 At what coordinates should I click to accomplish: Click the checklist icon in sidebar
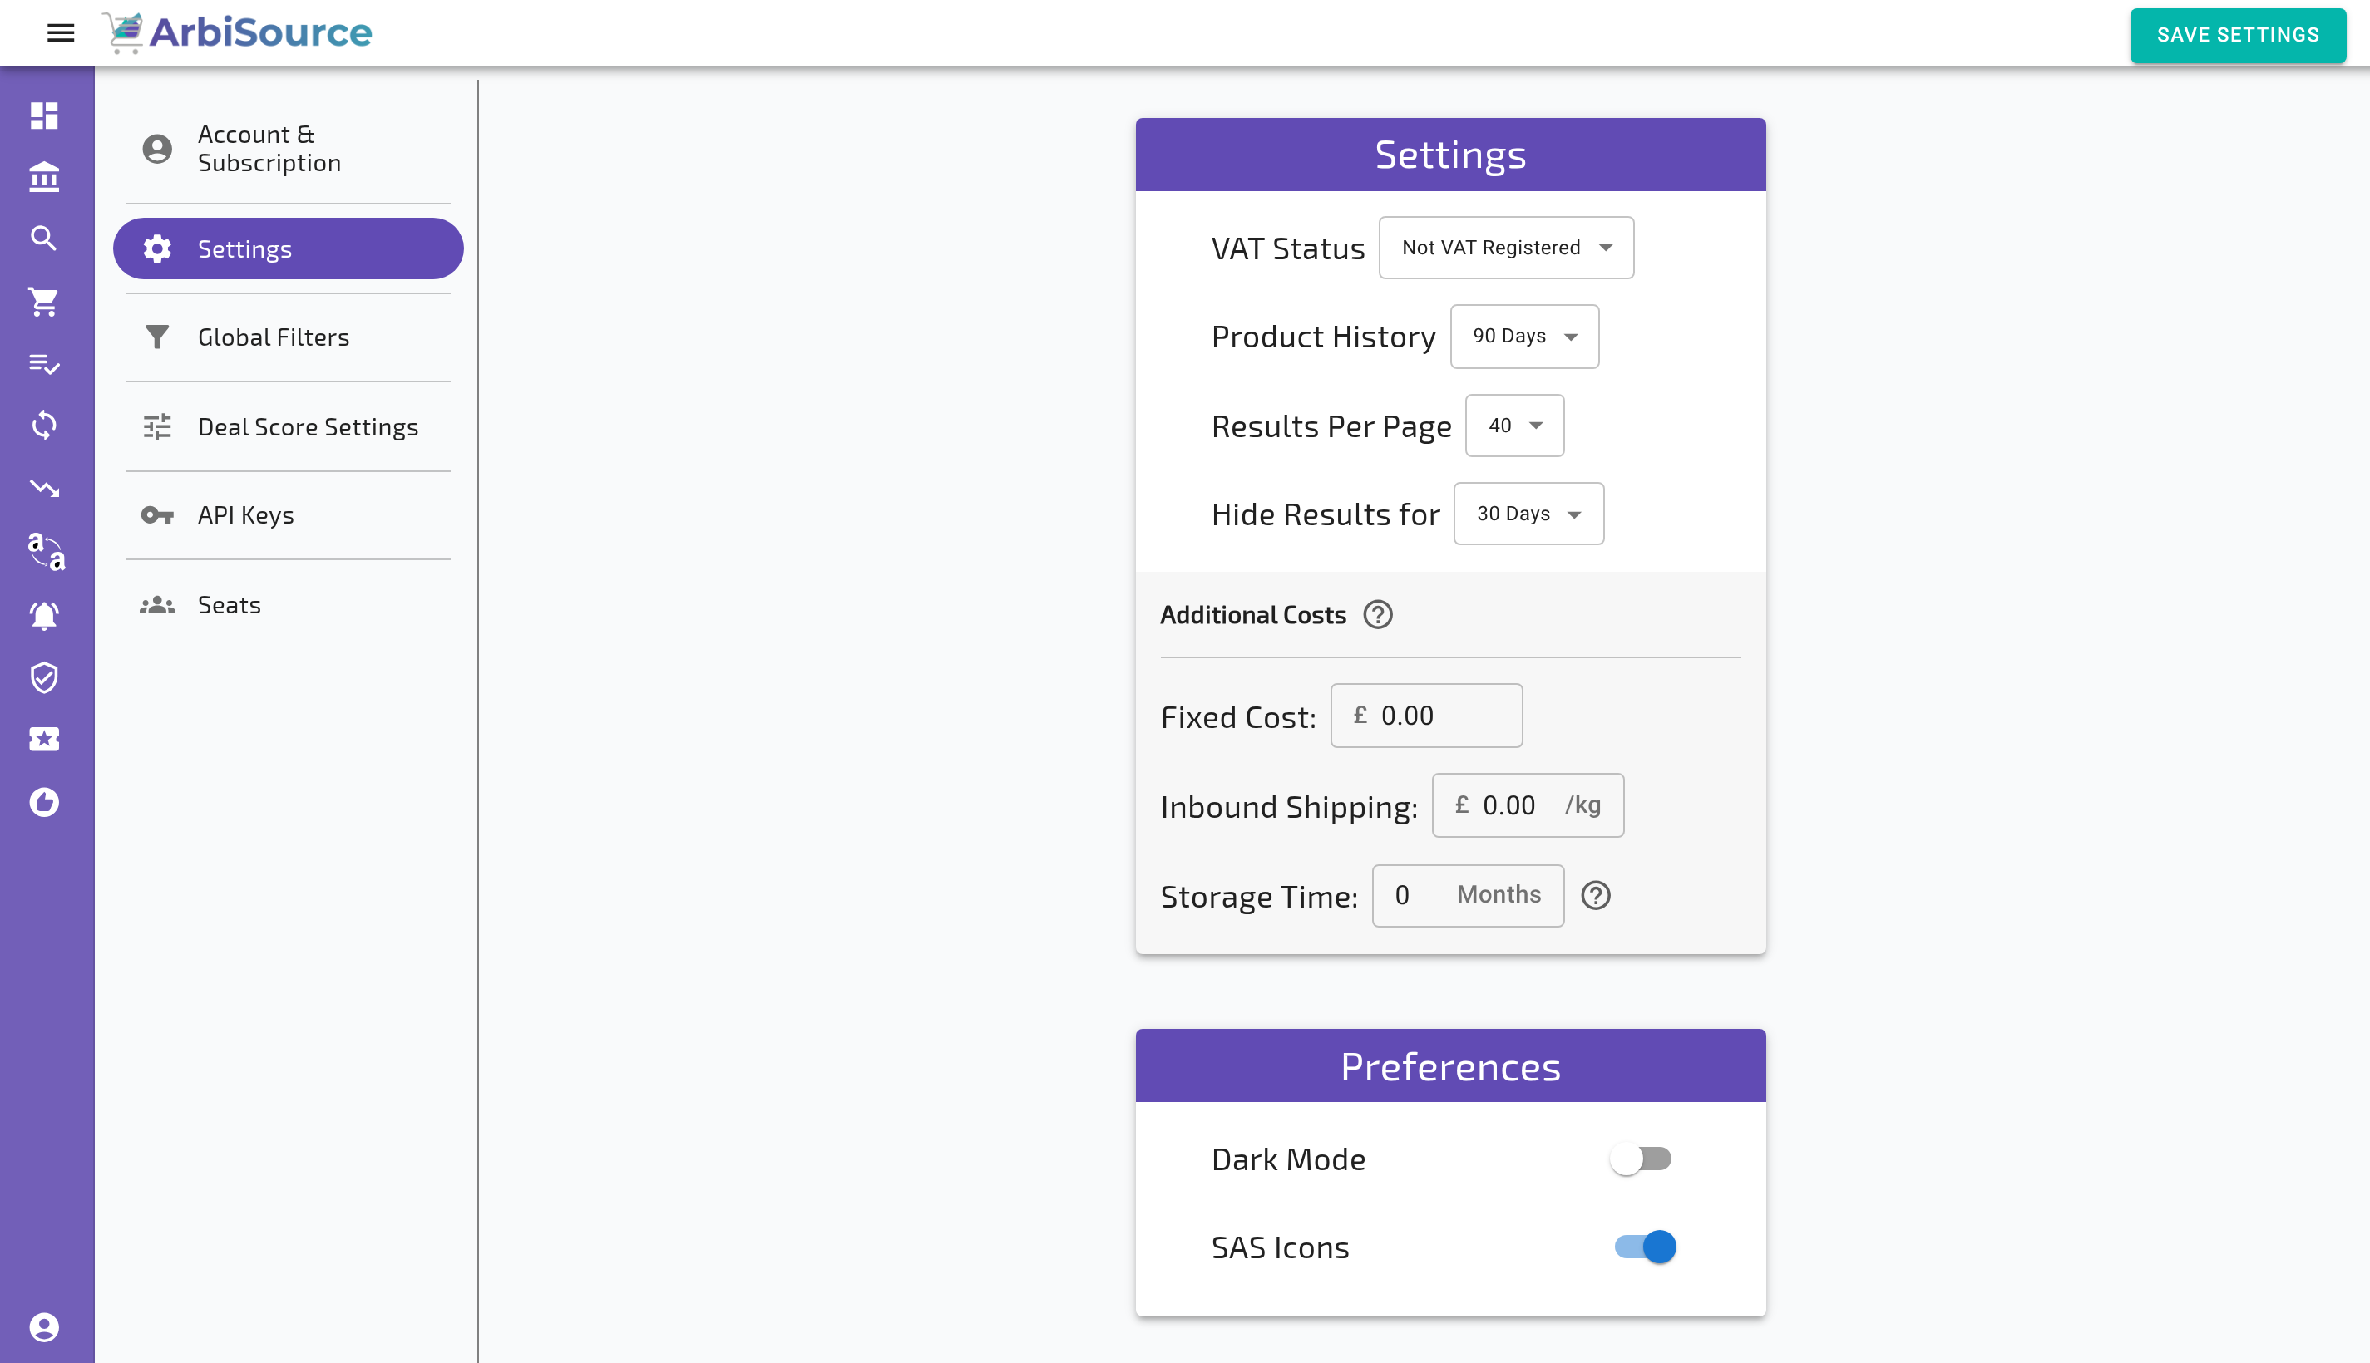[x=44, y=363]
